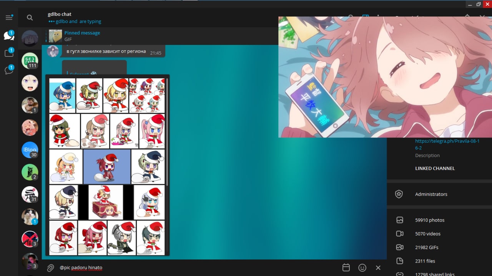Select the blue-haired padoru in blue Santa hat
The width and height of the screenshot is (492, 276).
pos(62,95)
